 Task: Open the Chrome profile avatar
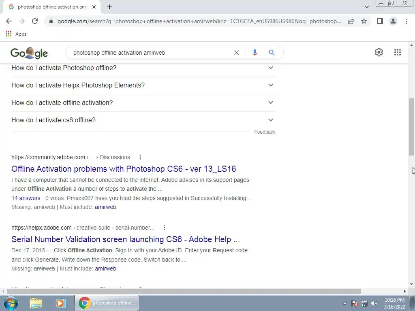(393, 21)
